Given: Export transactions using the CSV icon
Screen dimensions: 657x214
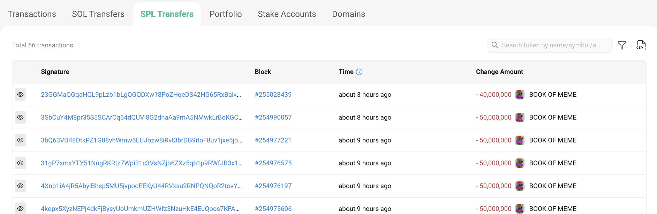Looking at the screenshot, I should coord(641,45).
